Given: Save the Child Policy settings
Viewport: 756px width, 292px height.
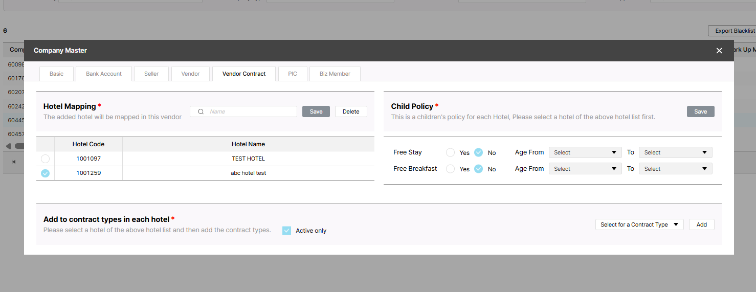Looking at the screenshot, I should [x=700, y=111].
